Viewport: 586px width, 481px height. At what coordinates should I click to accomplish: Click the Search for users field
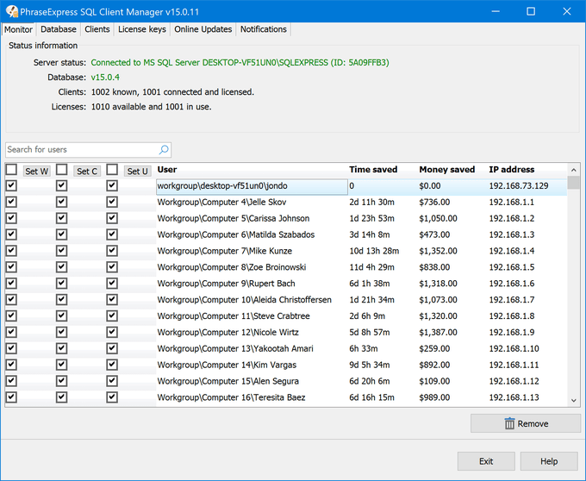click(82, 150)
